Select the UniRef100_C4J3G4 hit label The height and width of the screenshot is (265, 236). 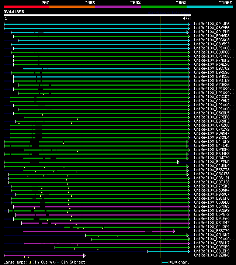coord(212,227)
